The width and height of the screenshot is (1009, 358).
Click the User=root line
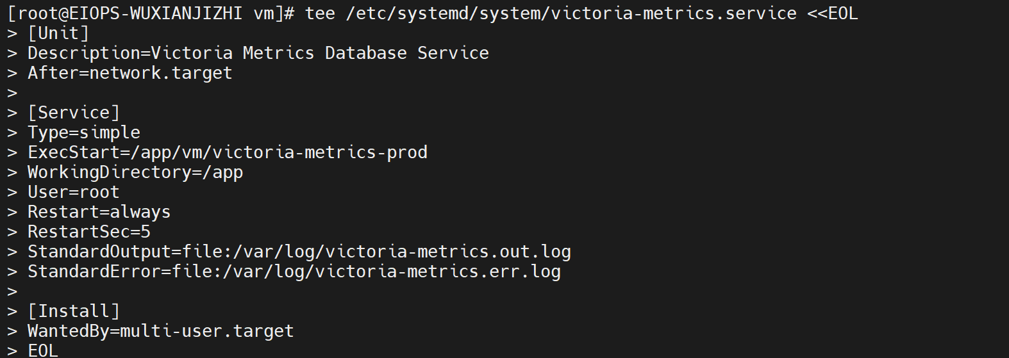tap(73, 192)
